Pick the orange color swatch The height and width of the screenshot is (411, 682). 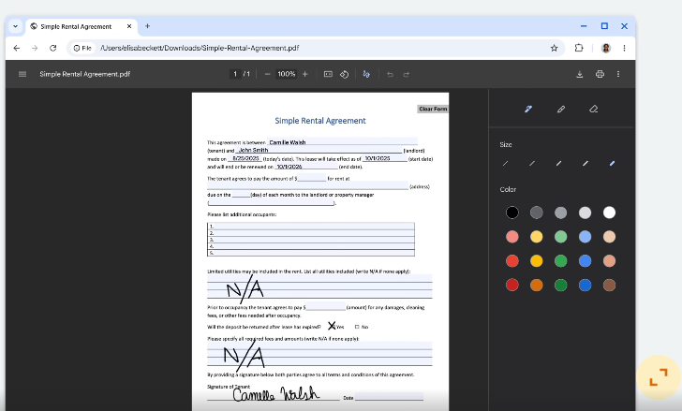[x=536, y=286]
